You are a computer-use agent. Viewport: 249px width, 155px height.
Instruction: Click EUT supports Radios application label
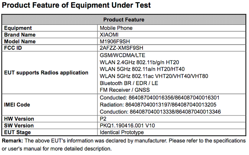click(46, 73)
